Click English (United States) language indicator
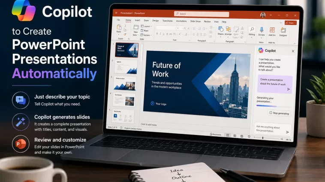 click(x=133, y=129)
